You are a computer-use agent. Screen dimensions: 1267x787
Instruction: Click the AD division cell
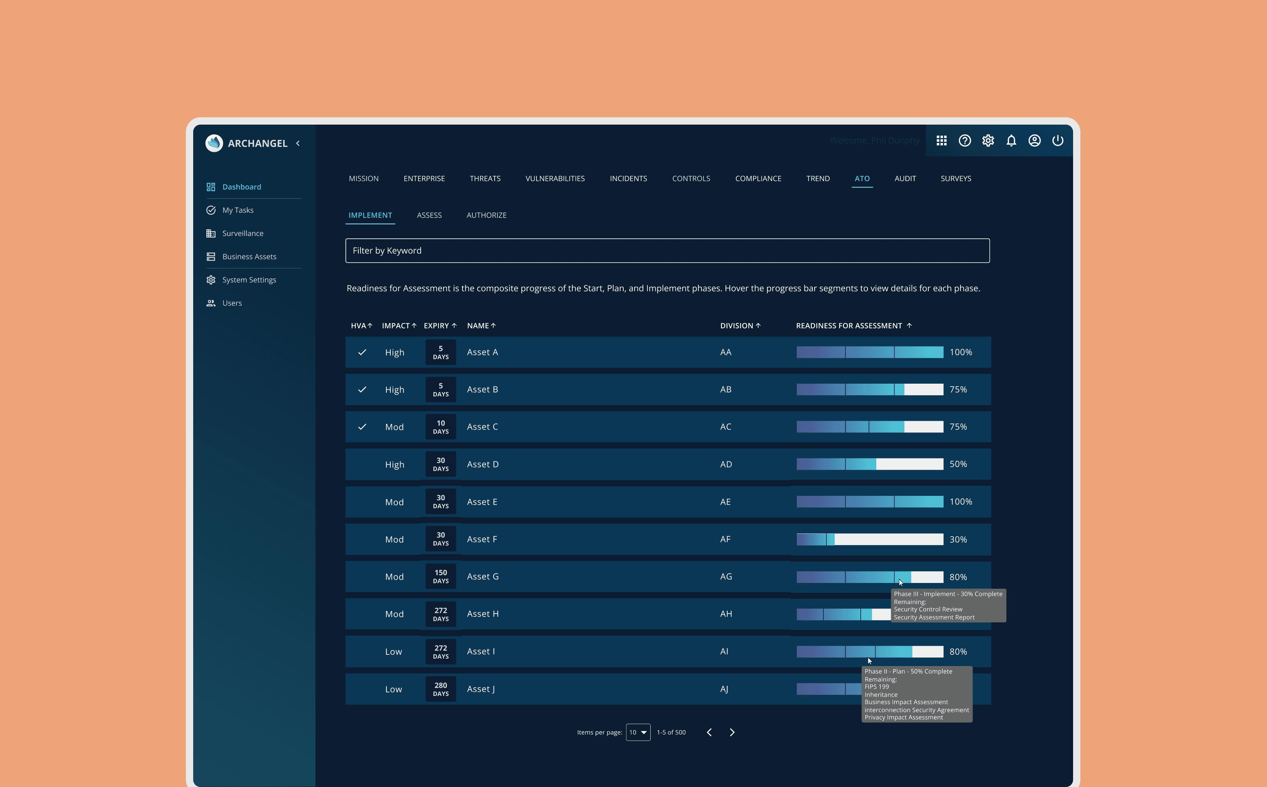[x=726, y=464]
